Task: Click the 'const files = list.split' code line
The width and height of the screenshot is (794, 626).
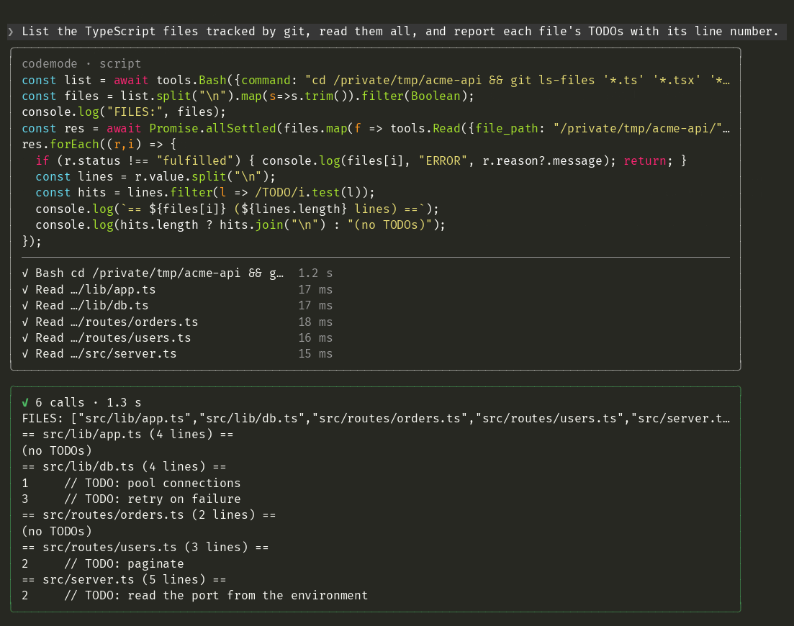Action: [x=248, y=96]
